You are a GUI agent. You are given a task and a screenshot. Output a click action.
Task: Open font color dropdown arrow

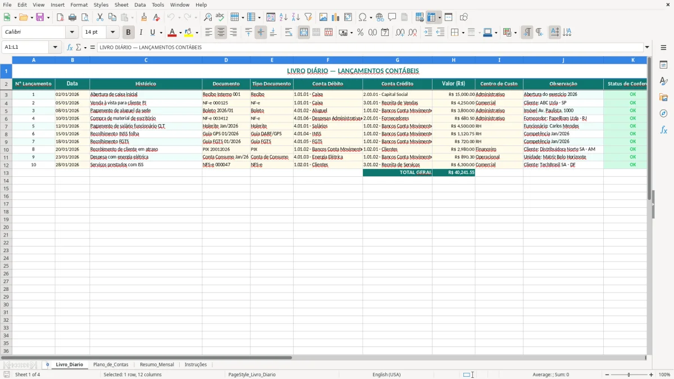click(180, 33)
